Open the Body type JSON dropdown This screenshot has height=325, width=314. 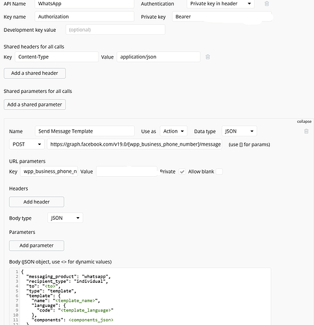pyautogui.click(x=65, y=218)
